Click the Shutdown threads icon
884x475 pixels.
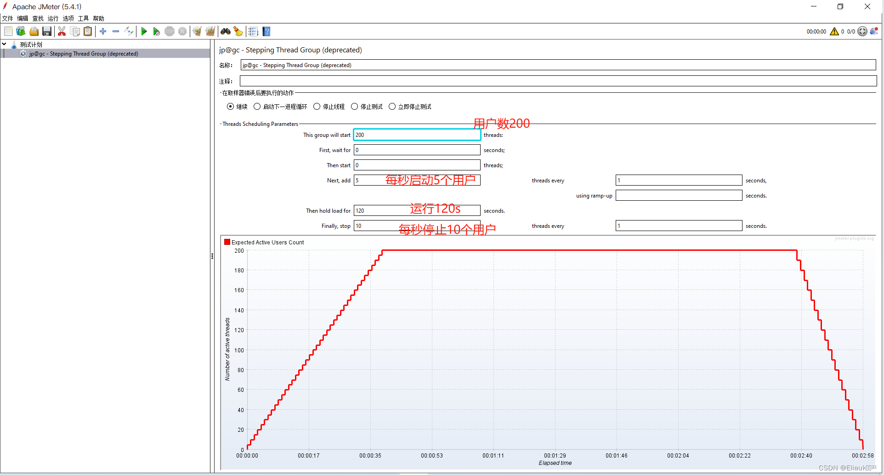tap(182, 31)
